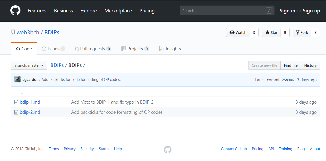Click the file icon next to bdip-2.md
The image size is (326, 161).
tap(16, 112)
